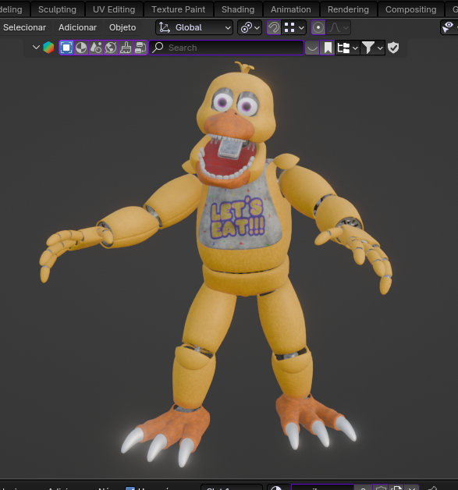This screenshot has height=490, width=458.
Task: Toggle snapping magnet icon
Action: click(274, 27)
